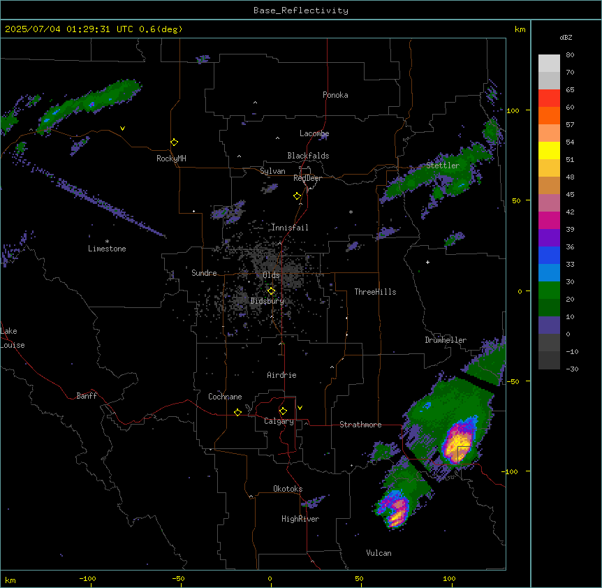The image size is (602, 588).
Task: Click the 80 value at legend top
Action: point(570,55)
